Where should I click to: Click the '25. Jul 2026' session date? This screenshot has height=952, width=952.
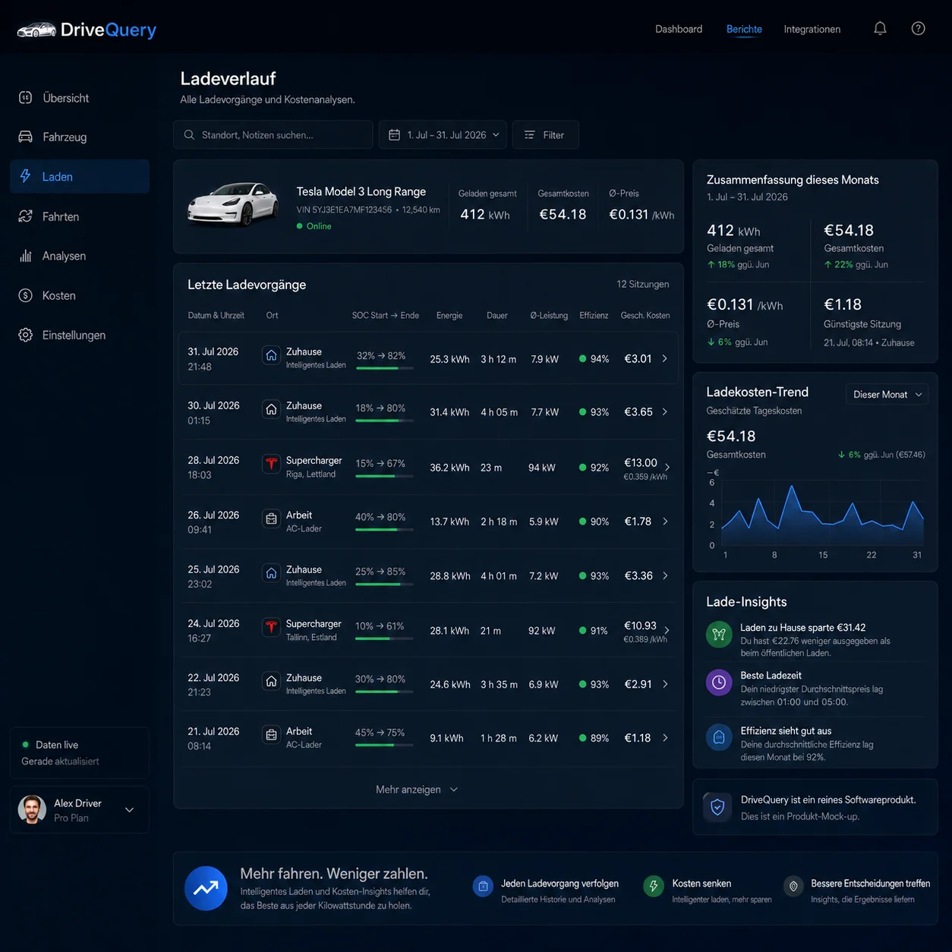tap(213, 569)
